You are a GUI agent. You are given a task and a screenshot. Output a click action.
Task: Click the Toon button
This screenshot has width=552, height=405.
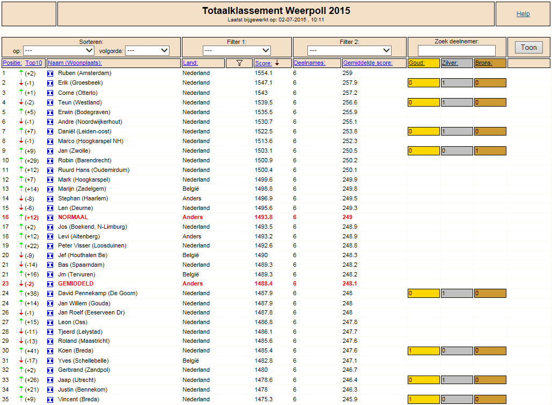[529, 48]
